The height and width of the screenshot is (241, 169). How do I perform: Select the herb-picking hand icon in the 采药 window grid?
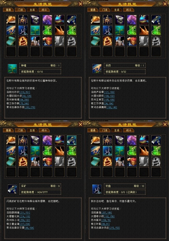[x=95, y=30]
